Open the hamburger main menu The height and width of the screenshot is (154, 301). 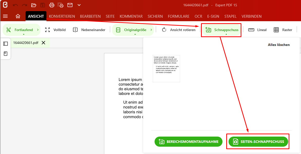coord(5,16)
